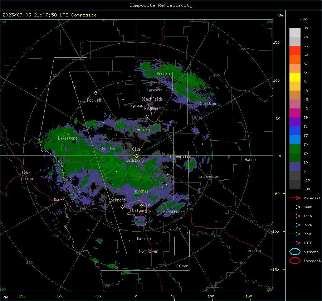
Task: Click the light gray 70-80 dBZ swatch
Action: coord(295,33)
